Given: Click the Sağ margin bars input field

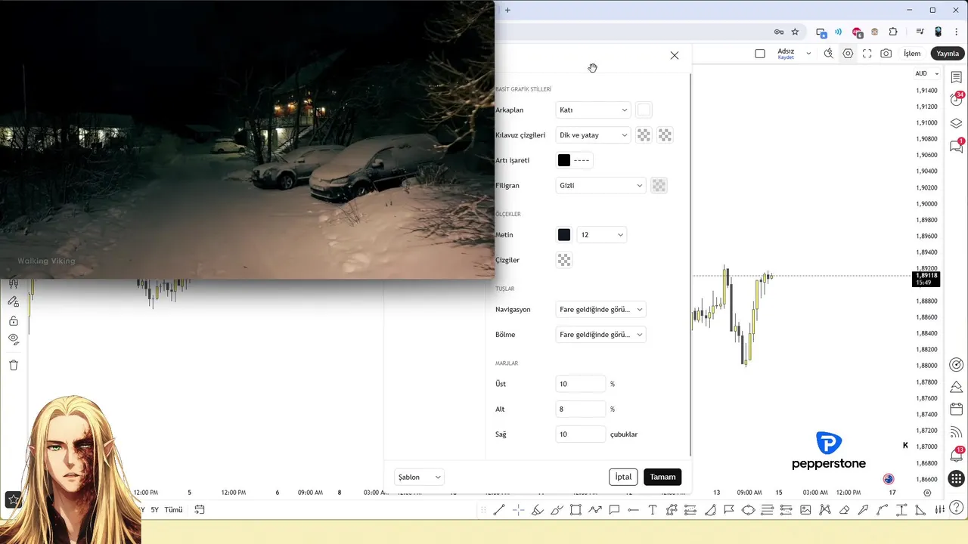Looking at the screenshot, I should point(581,434).
